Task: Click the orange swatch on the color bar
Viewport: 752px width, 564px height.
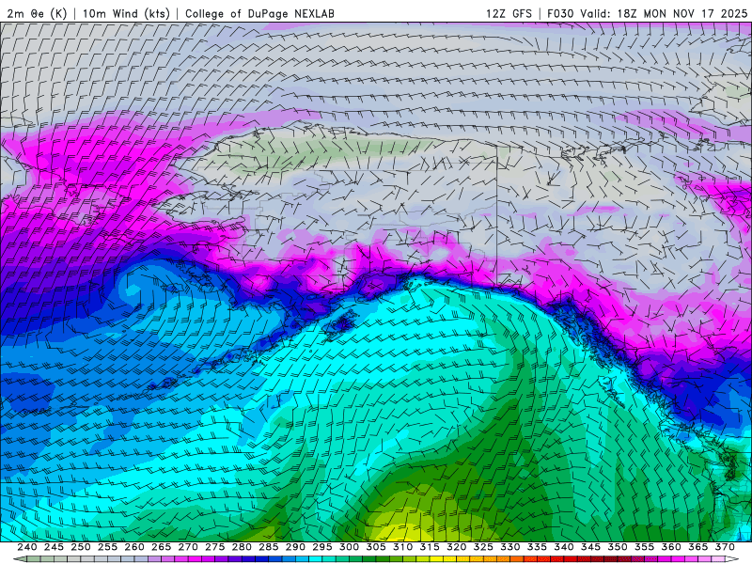Action: click(x=517, y=559)
